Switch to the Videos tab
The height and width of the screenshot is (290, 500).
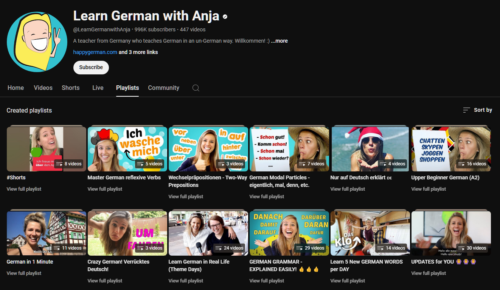[43, 88]
